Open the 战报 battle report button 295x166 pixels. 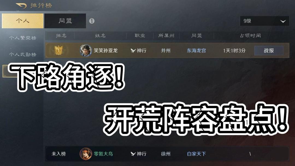point(269,51)
